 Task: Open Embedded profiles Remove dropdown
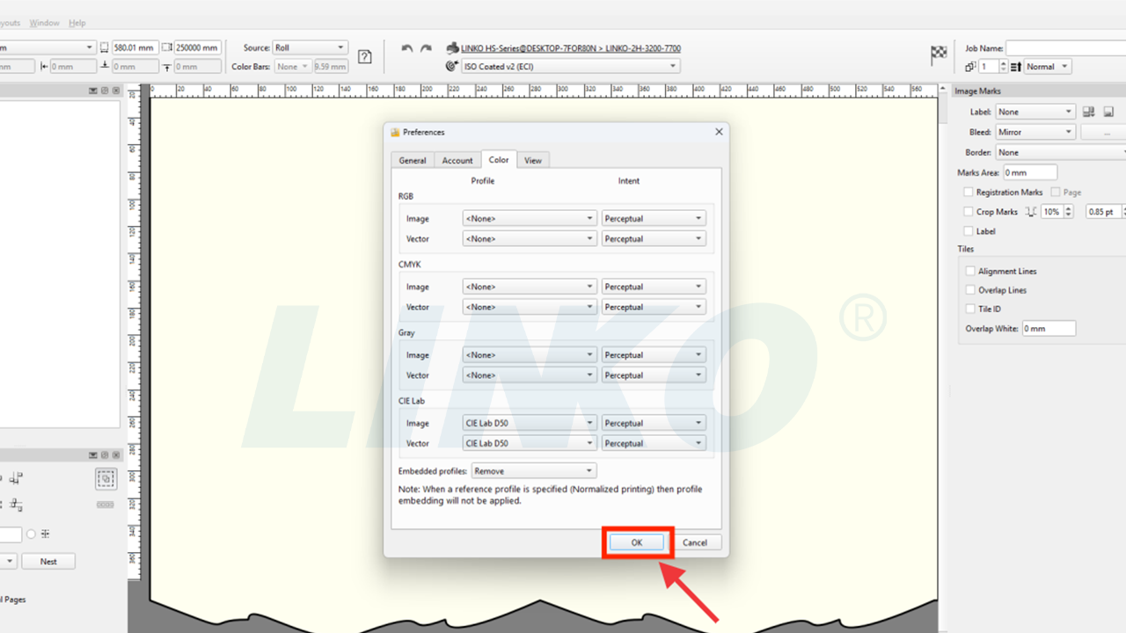pos(534,471)
